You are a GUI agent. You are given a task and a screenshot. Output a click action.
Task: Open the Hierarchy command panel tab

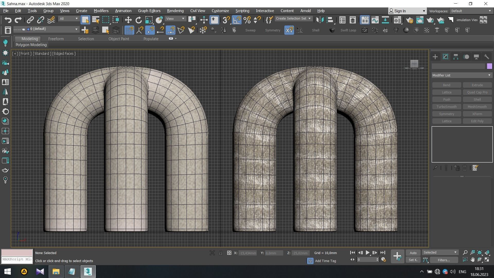[456, 57]
